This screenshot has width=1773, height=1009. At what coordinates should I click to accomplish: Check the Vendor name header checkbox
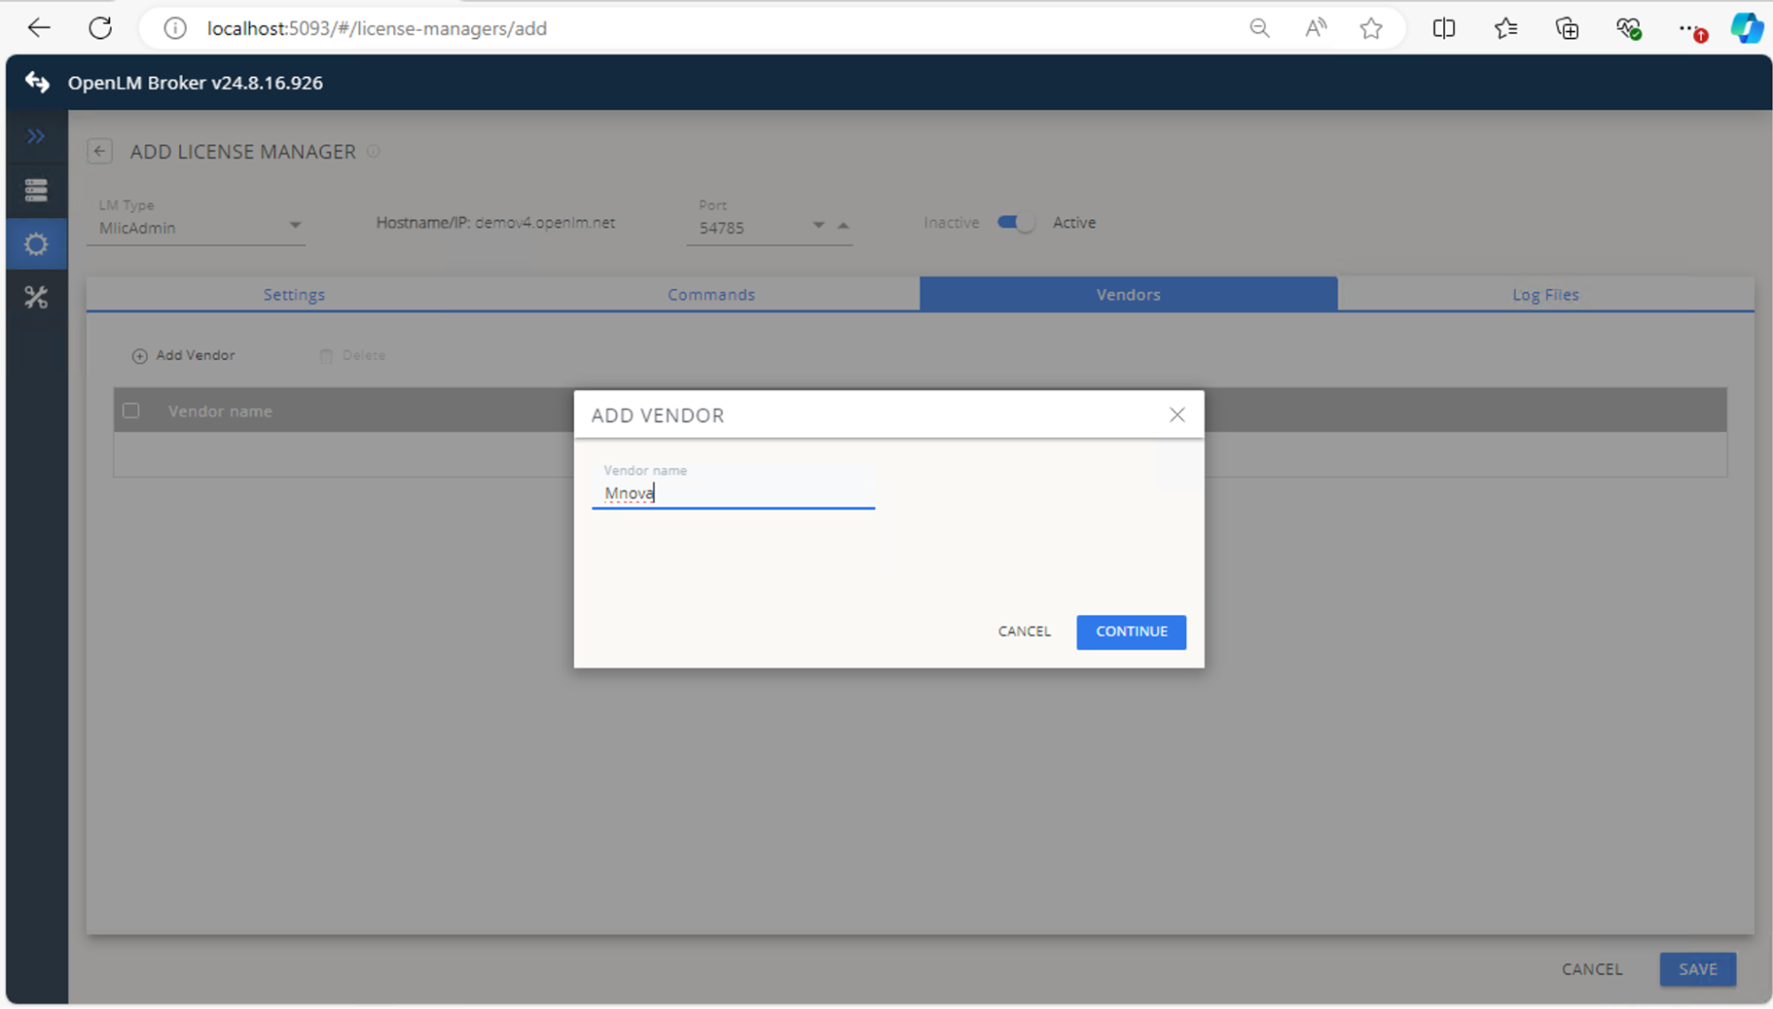click(131, 411)
